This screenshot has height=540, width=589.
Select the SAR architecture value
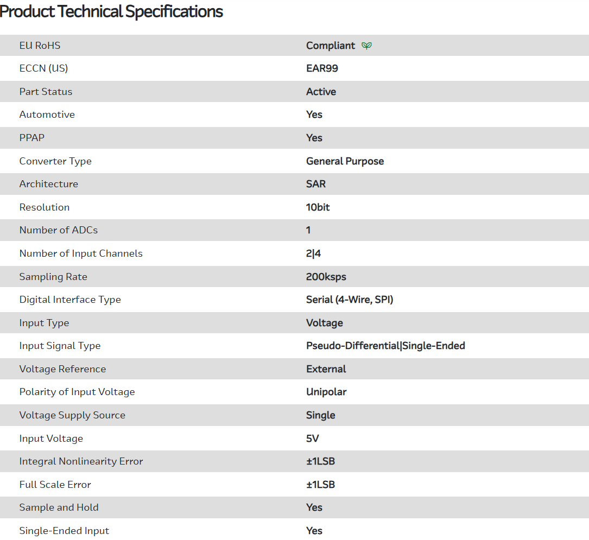click(x=316, y=184)
